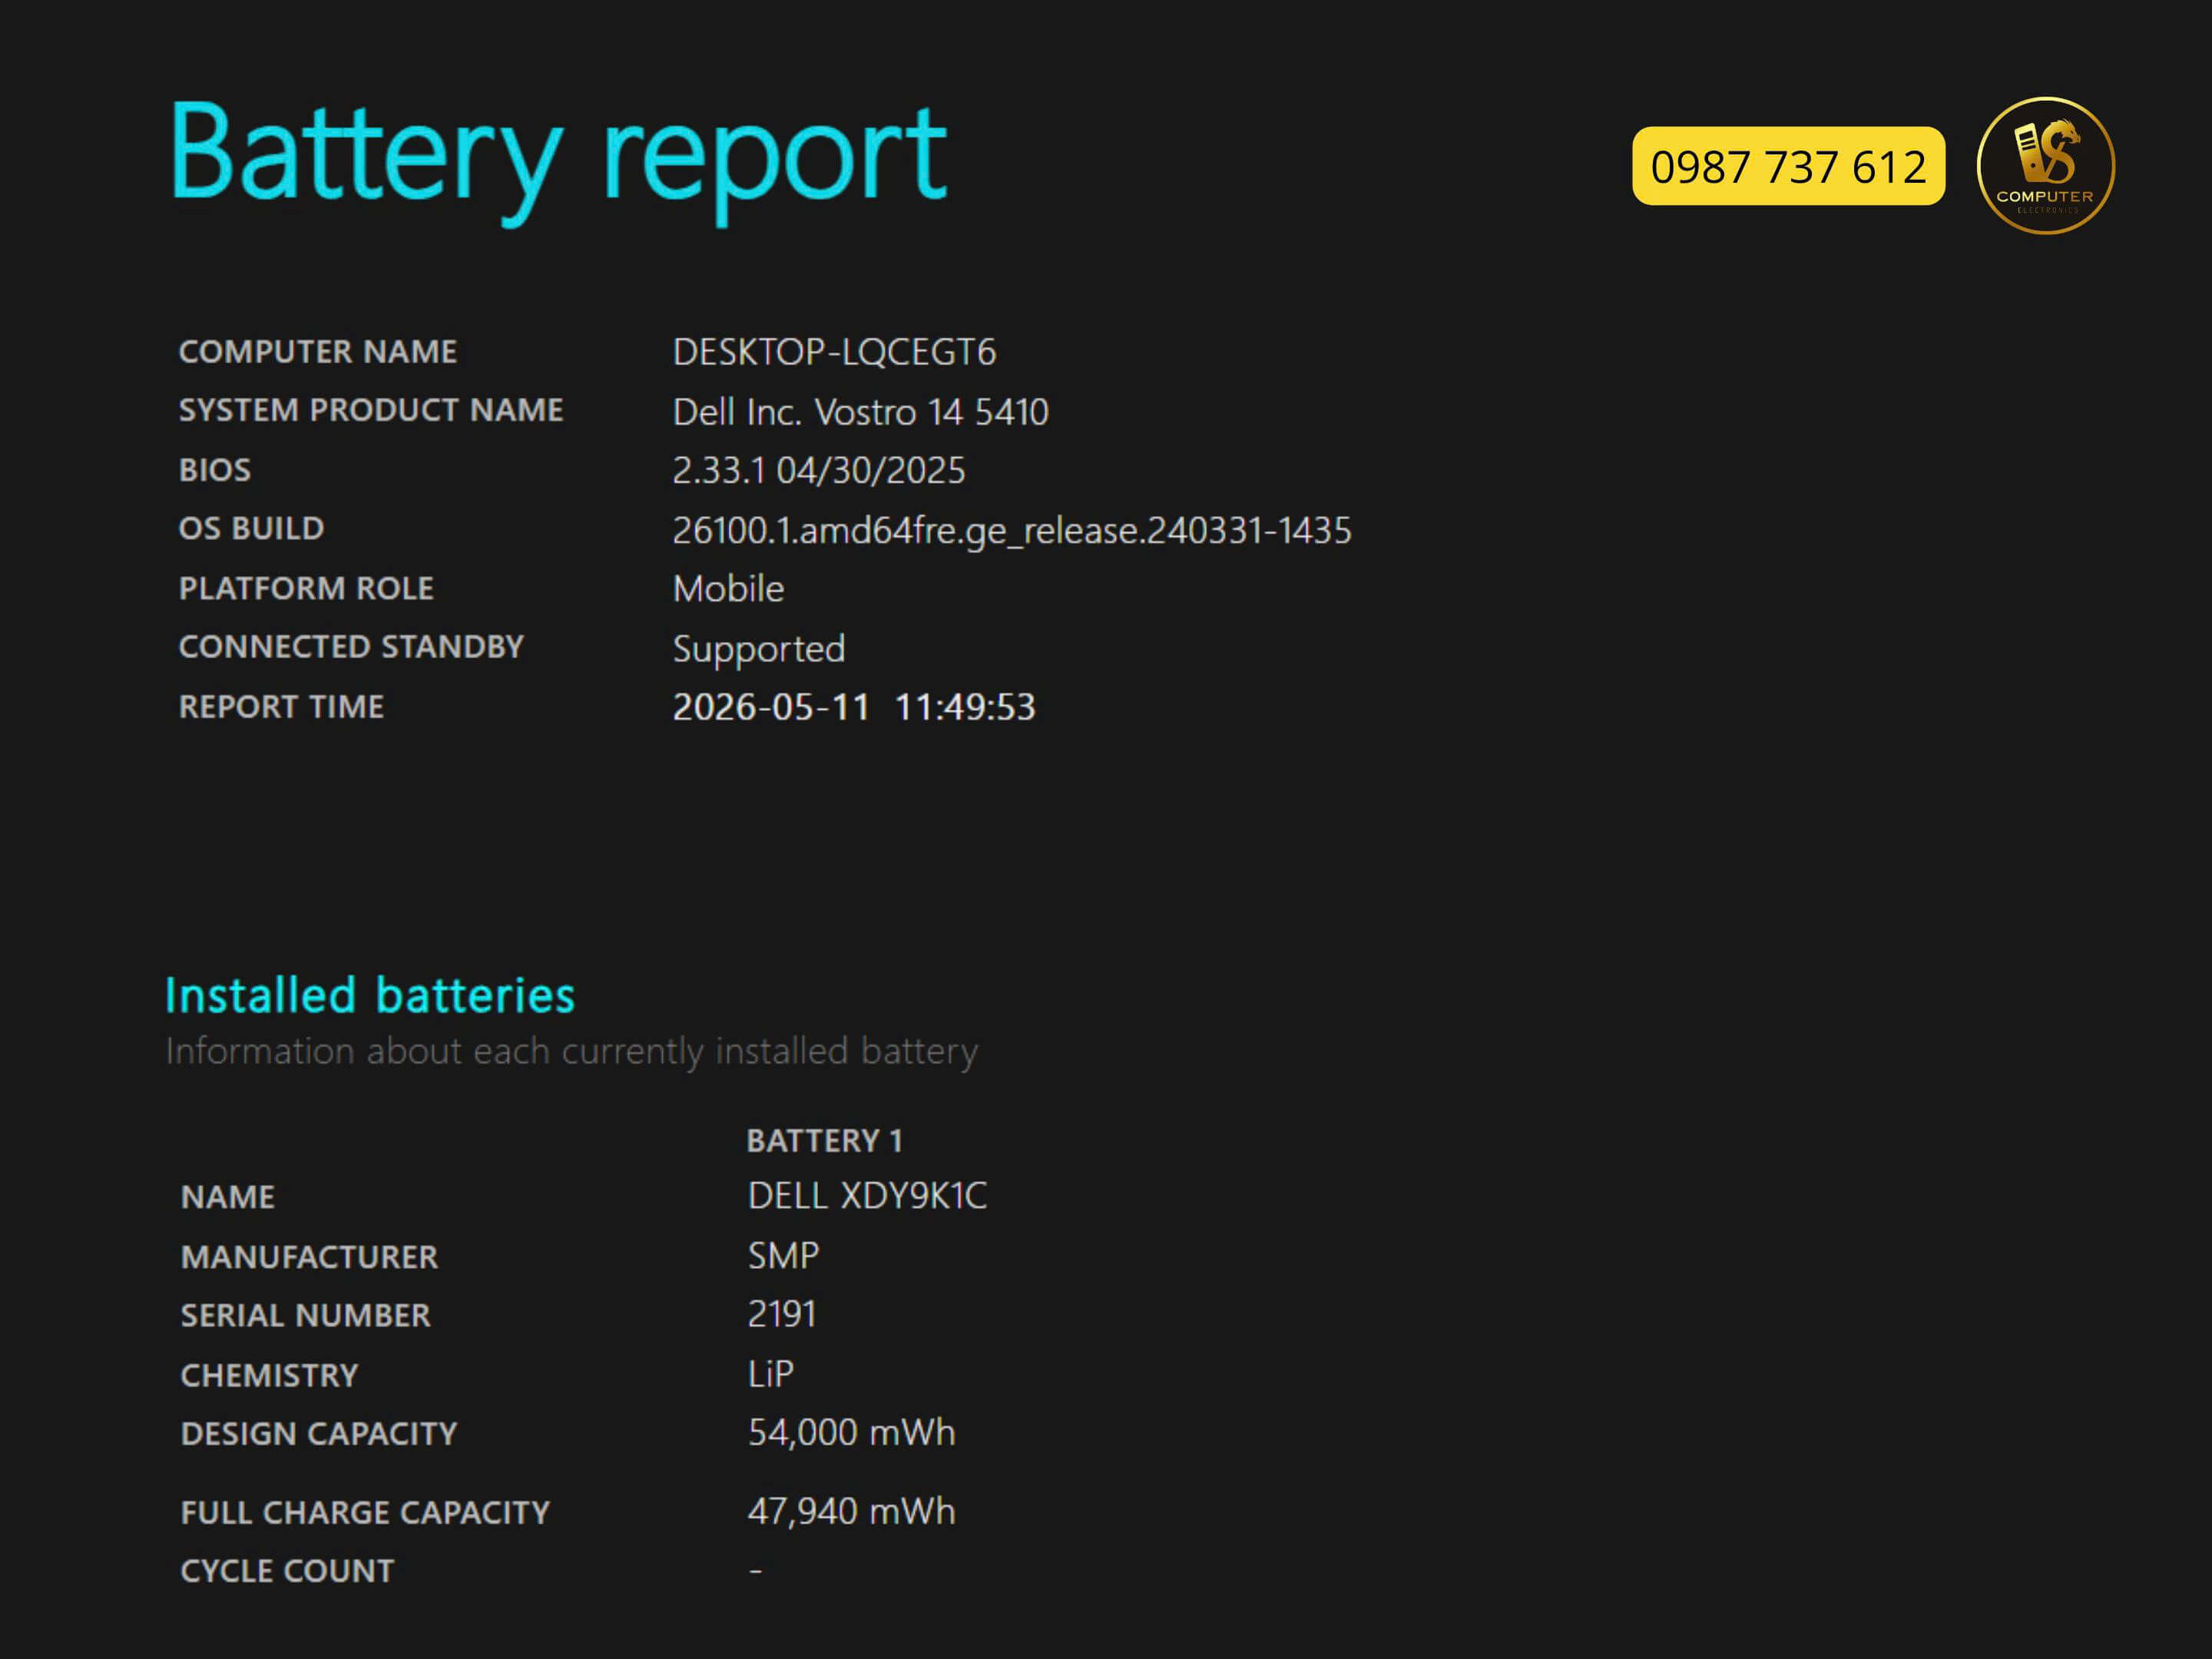Click the "REPORT TIME" label
This screenshot has width=2212, height=1659.
coord(281,707)
